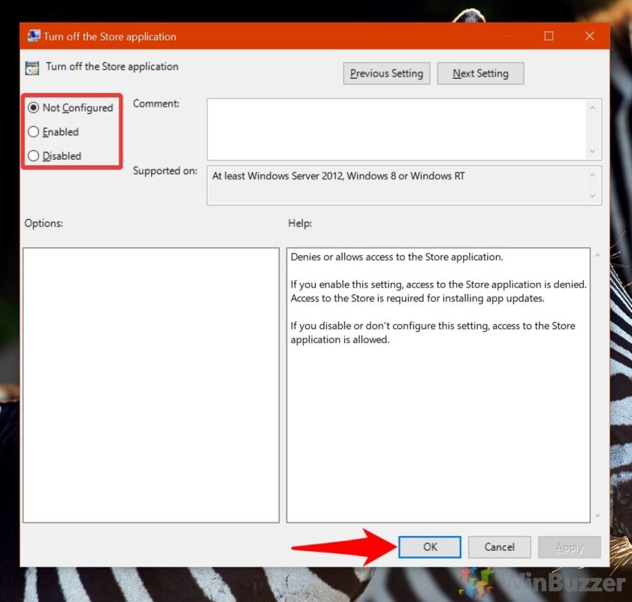
Task: Click the 'Turn off the Store application' heading
Action: 112,67
